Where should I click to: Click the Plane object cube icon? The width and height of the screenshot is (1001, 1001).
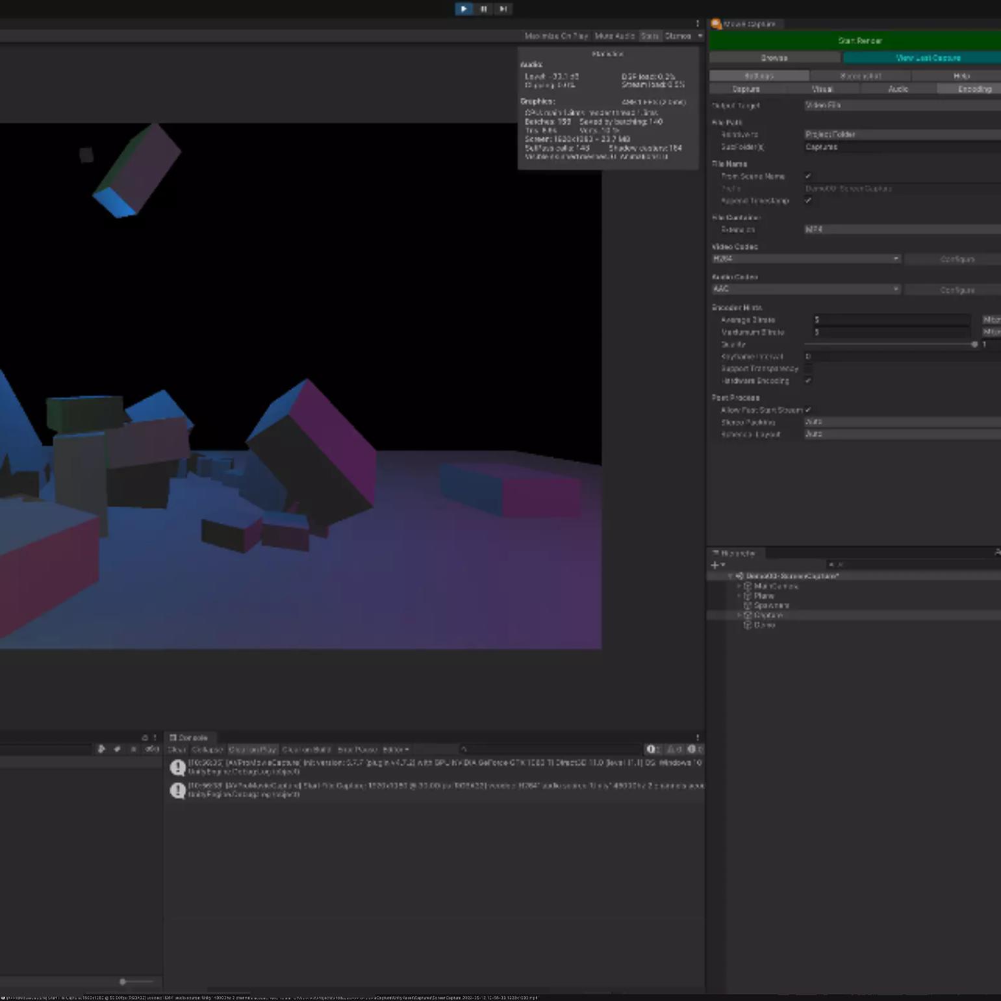[747, 596]
